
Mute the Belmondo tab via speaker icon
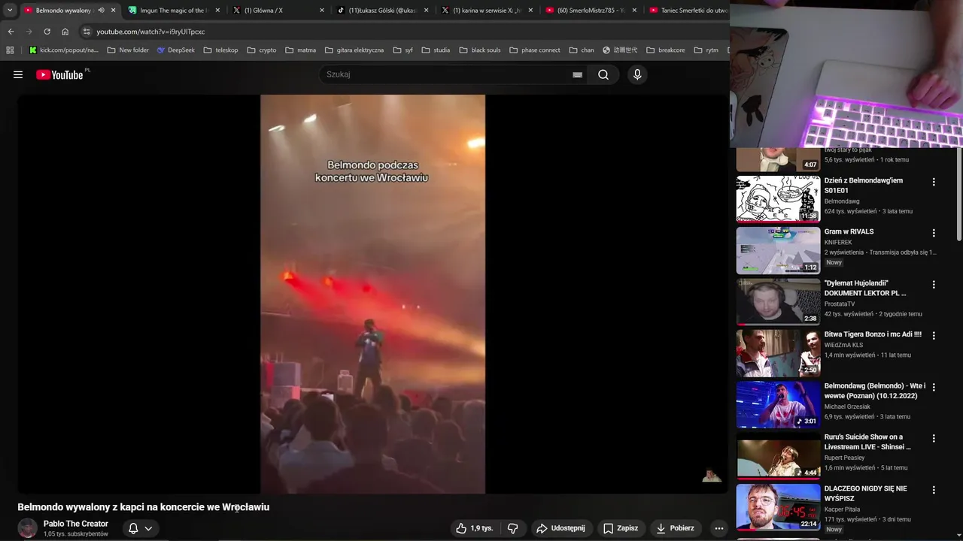coord(101,11)
